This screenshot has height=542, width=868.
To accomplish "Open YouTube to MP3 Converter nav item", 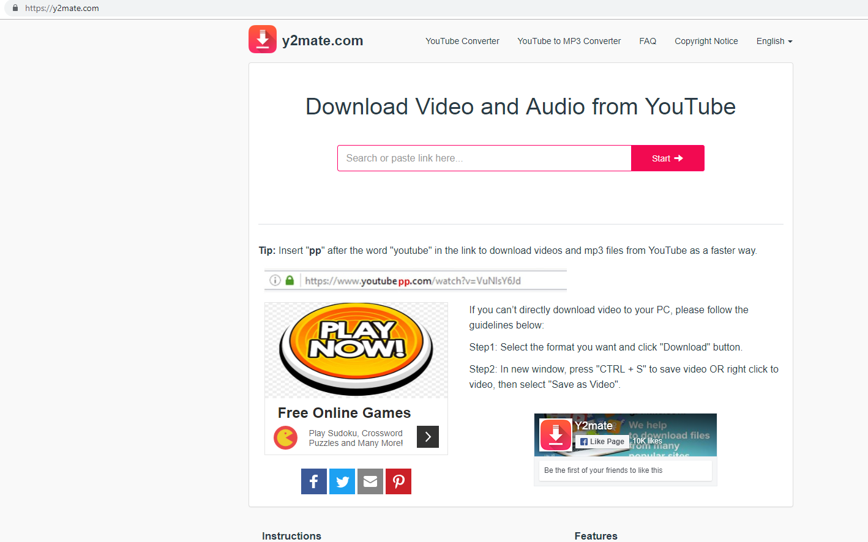I will 569,41.
